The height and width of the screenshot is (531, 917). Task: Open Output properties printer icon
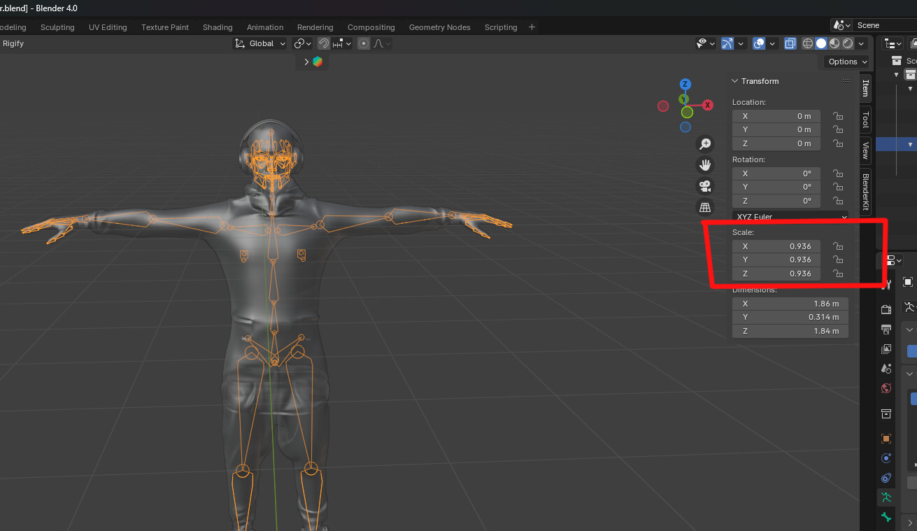point(886,330)
